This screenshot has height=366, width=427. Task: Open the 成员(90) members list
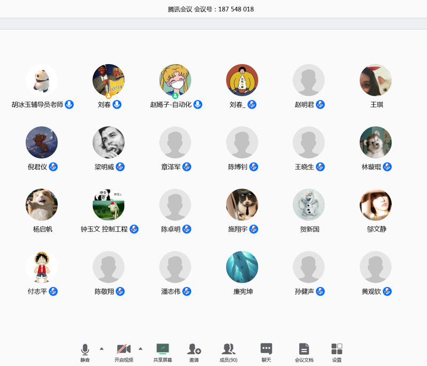click(x=229, y=349)
